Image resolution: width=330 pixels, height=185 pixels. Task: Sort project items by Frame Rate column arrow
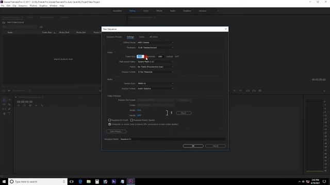tap(55, 33)
